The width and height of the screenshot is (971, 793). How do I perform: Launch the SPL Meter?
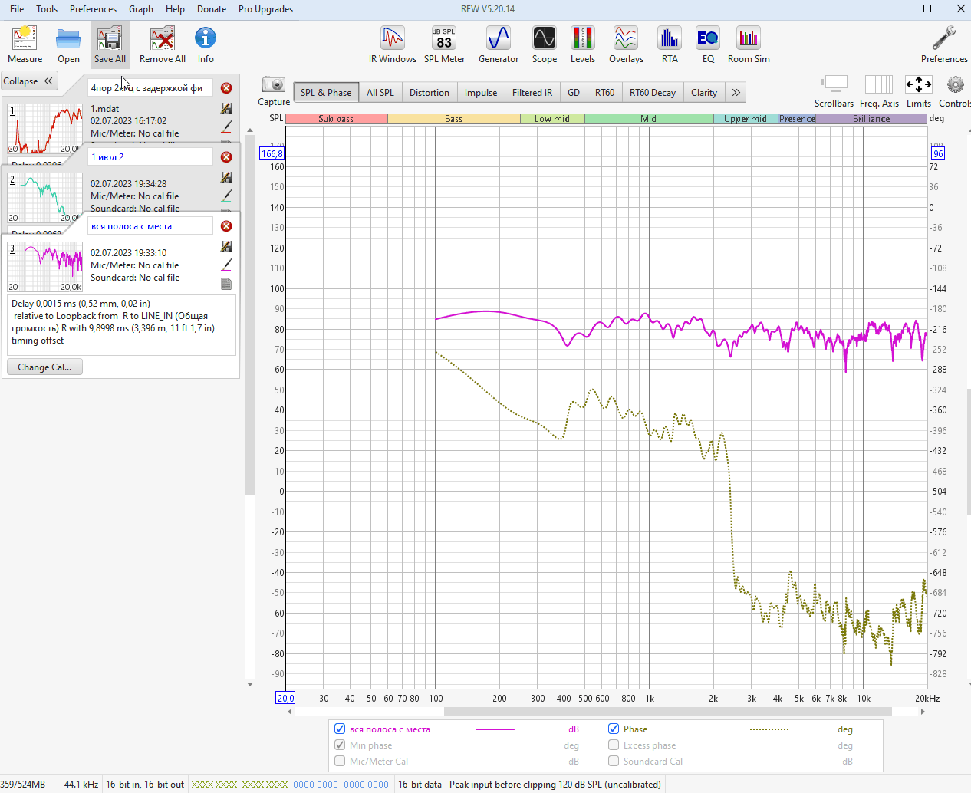(x=445, y=44)
